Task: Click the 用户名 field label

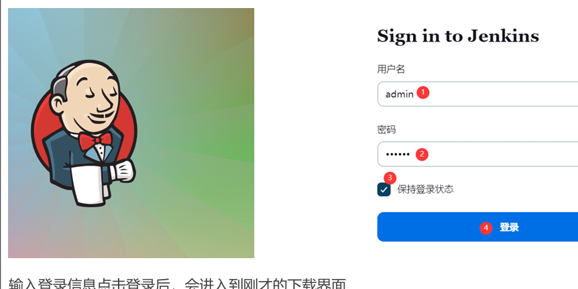Action: [391, 69]
